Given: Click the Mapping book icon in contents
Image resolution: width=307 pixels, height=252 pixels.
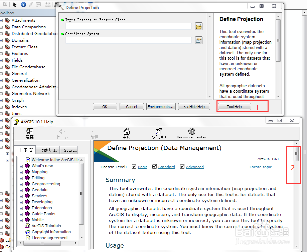Looking at the screenshot, I should point(27,172).
